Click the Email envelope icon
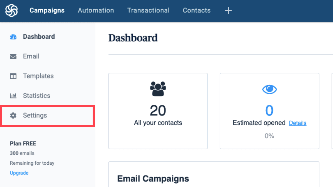This screenshot has height=187, width=333. point(13,56)
